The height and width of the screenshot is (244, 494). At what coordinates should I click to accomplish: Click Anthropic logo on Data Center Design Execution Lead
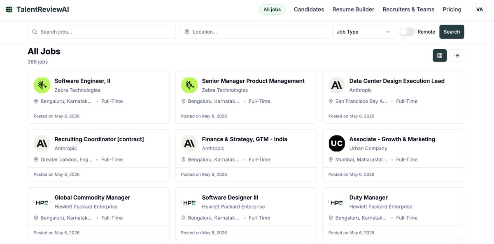(x=337, y=85)
